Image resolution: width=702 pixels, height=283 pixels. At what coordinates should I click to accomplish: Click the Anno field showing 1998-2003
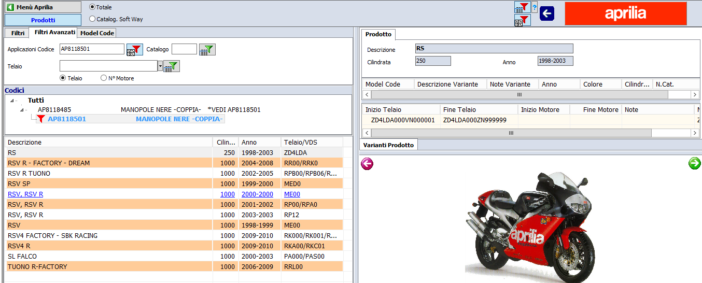coord(555,61)
